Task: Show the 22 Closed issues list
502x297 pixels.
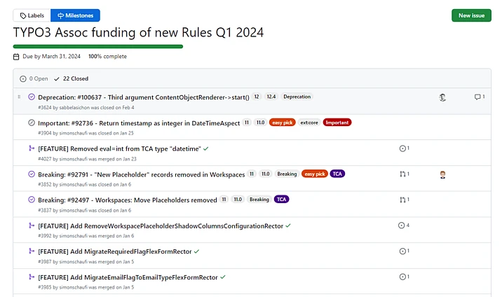Action: click(x=71, y=78)
